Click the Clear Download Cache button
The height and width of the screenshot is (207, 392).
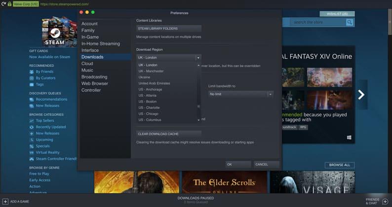[x=169, y=134]
